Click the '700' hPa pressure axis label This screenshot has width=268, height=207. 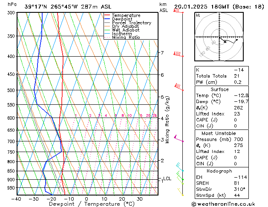pos(12,141)
